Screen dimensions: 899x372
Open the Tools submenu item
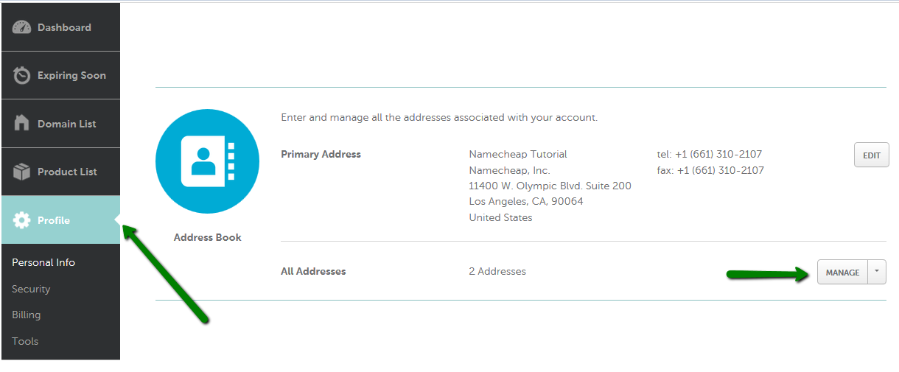click(25, 341)
